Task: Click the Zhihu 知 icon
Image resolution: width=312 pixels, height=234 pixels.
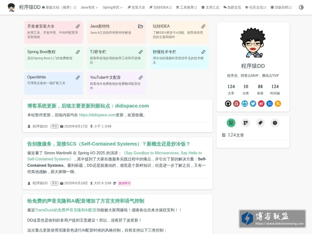Action: click(x=270, y=104)
